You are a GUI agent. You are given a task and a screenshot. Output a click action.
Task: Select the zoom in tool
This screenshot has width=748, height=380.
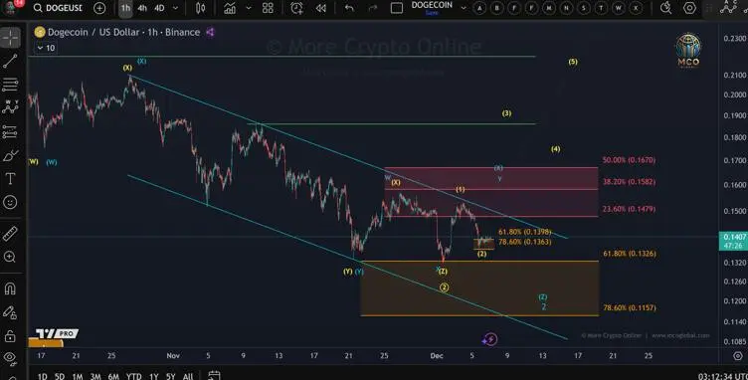click(10, 257)
